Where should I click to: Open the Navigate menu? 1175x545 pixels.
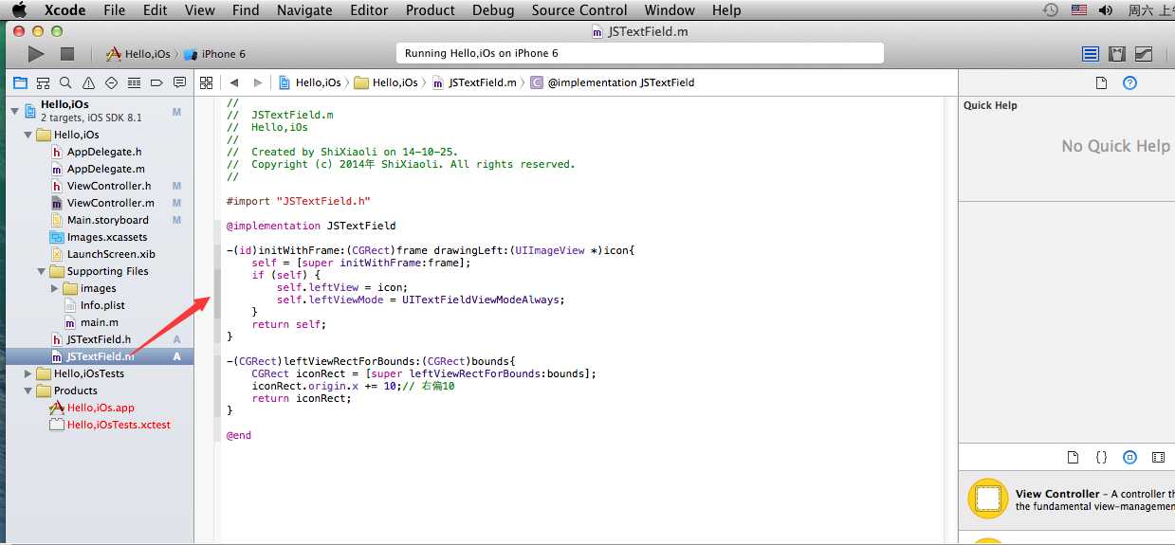304,10
